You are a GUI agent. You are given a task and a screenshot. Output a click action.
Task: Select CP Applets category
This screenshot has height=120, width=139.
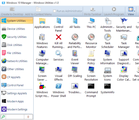pyautogui.click(x=17, y=77)
